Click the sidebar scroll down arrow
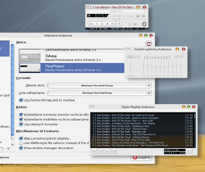 point(12,145)
